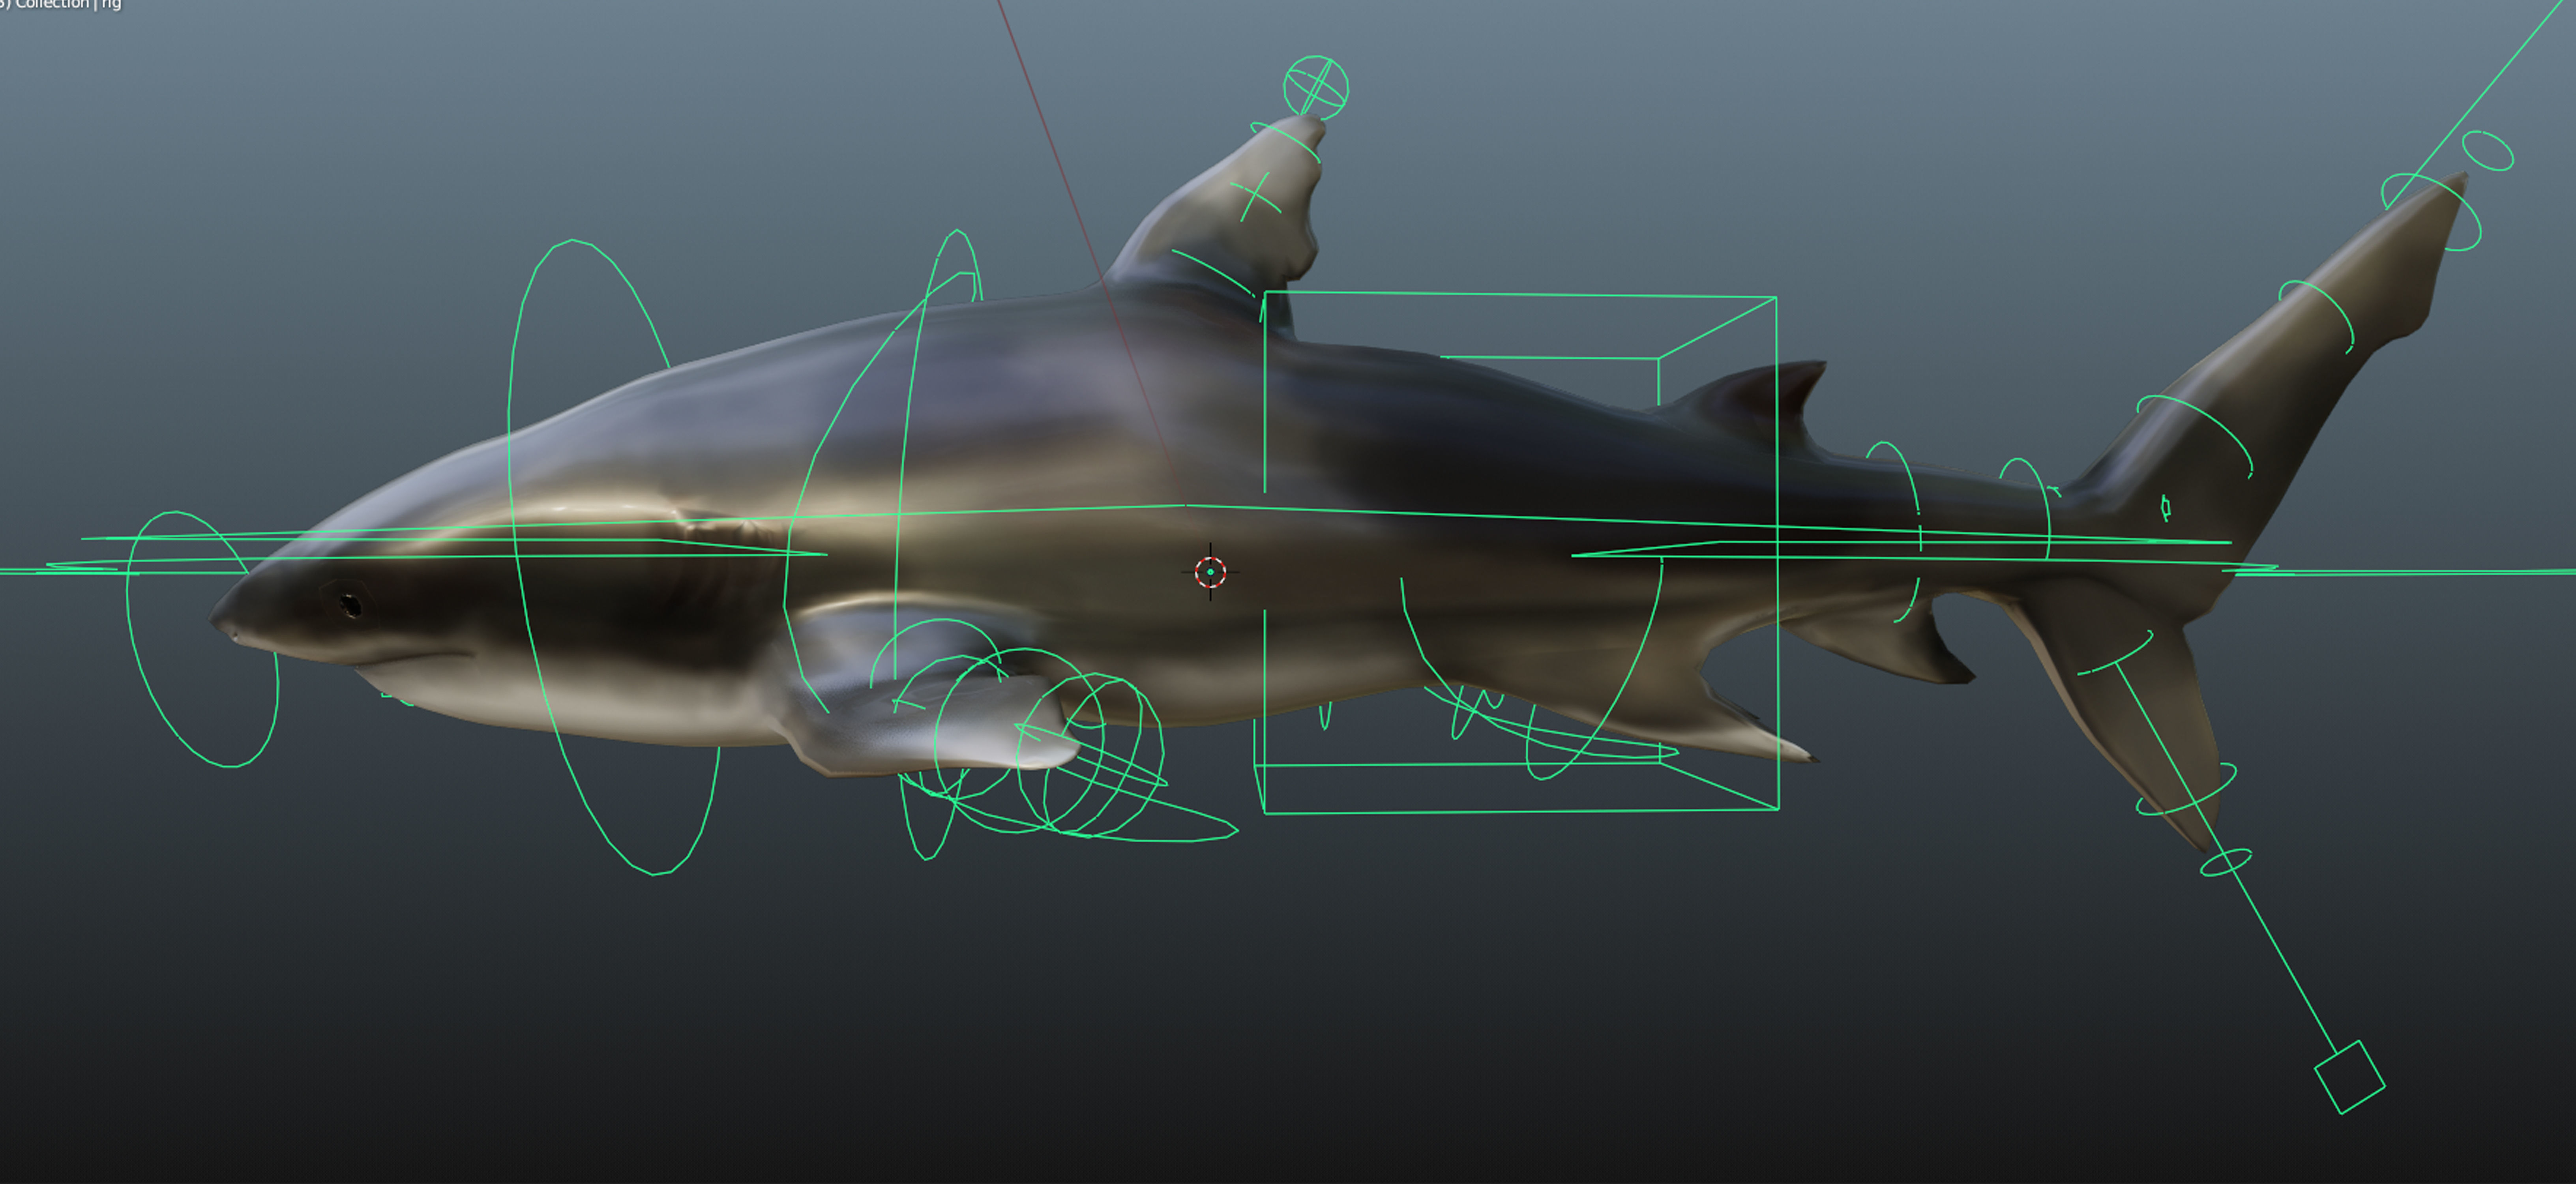Click the 3D cursor at the shark's center

pos(1210,572)
